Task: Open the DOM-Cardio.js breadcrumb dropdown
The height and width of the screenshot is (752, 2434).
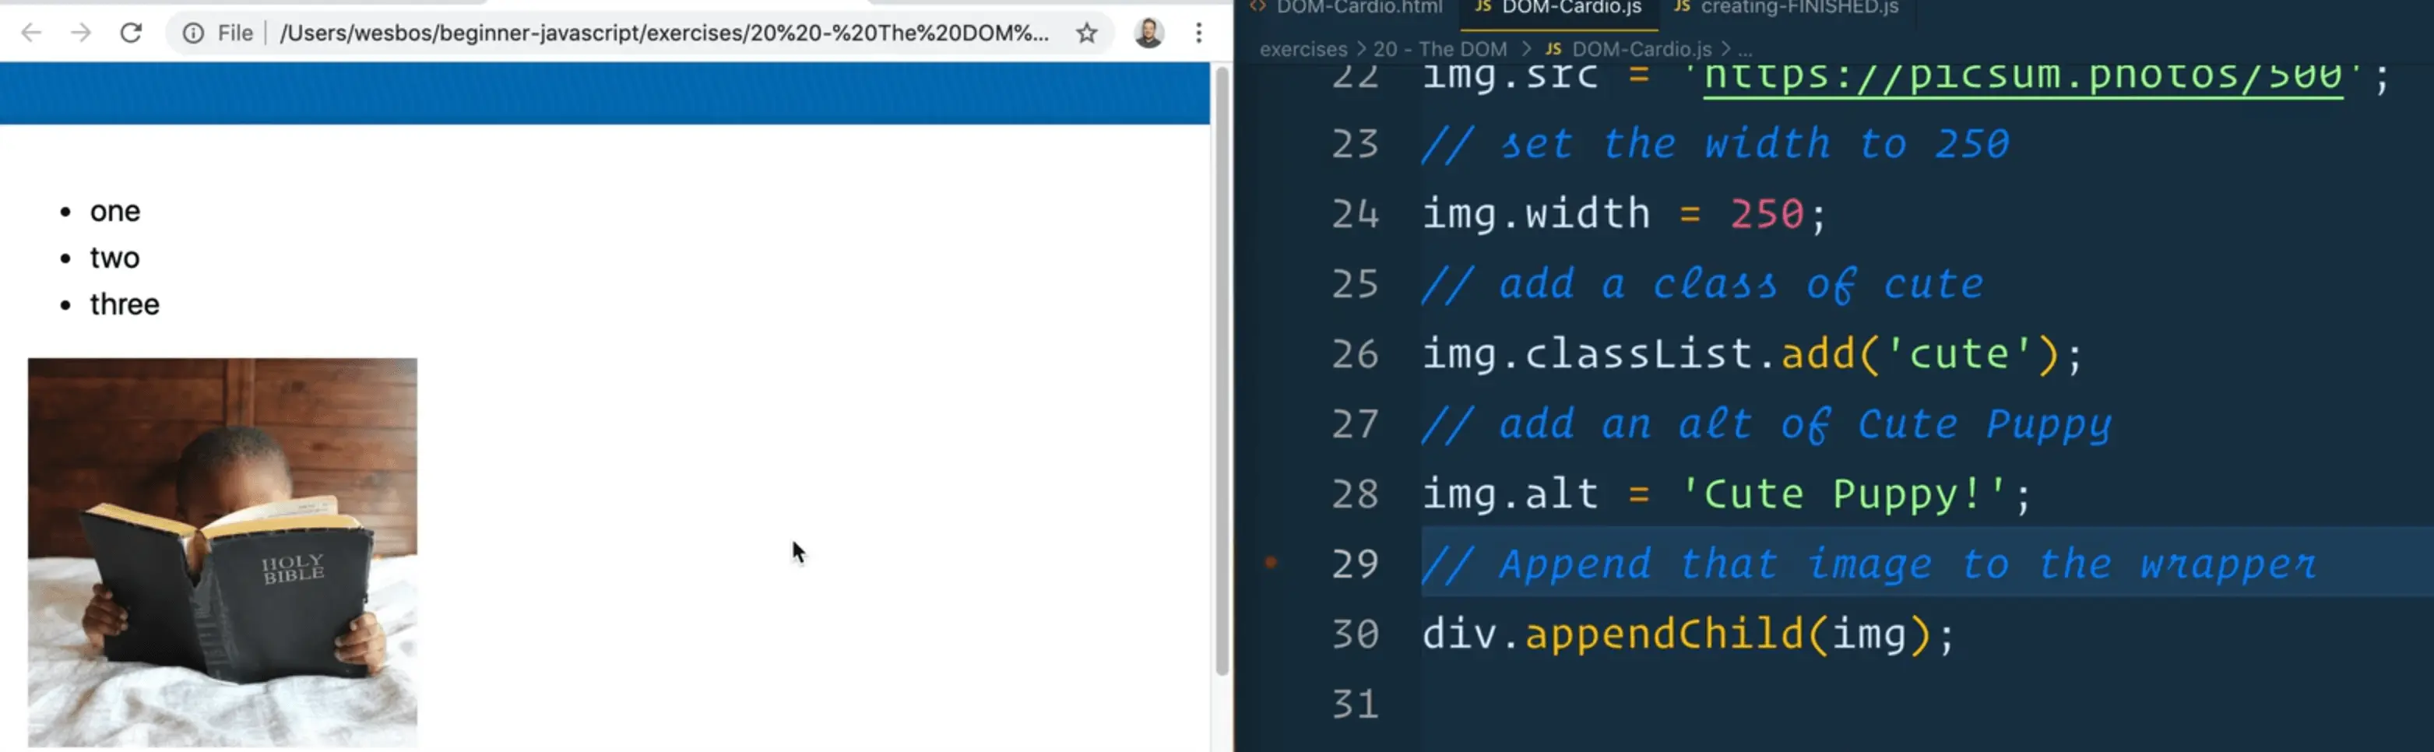Action: point(1641,49)
